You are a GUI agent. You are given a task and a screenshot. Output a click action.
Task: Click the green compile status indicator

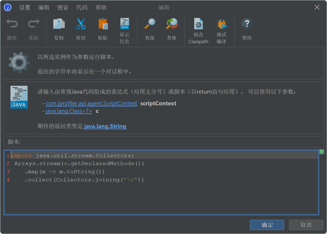322,151
